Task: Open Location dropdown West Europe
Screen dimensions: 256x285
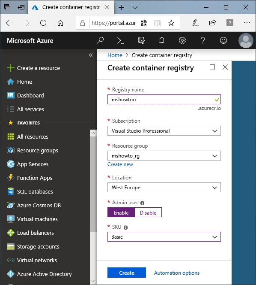Action: tap(164, 188)
